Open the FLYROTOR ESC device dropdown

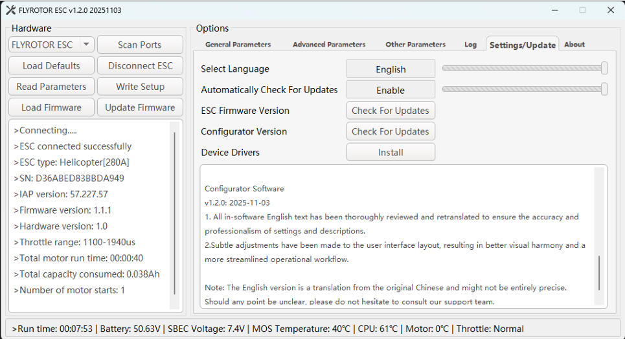[x=86, y=45]
